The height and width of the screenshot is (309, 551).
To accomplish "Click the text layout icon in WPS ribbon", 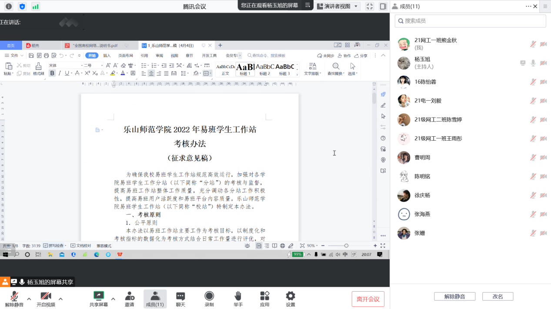I will click(x=313, y=66).
